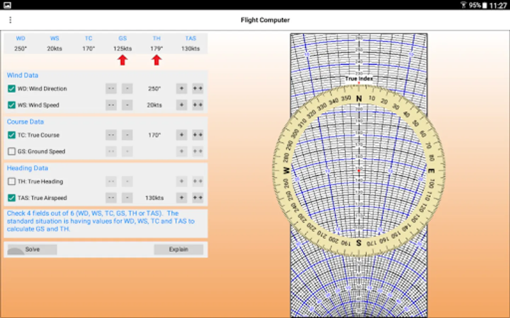The width and height of the screenshot is (510, 318).
Task: Enable the GS Ground Speed checkbox
Action: (12, 151)
